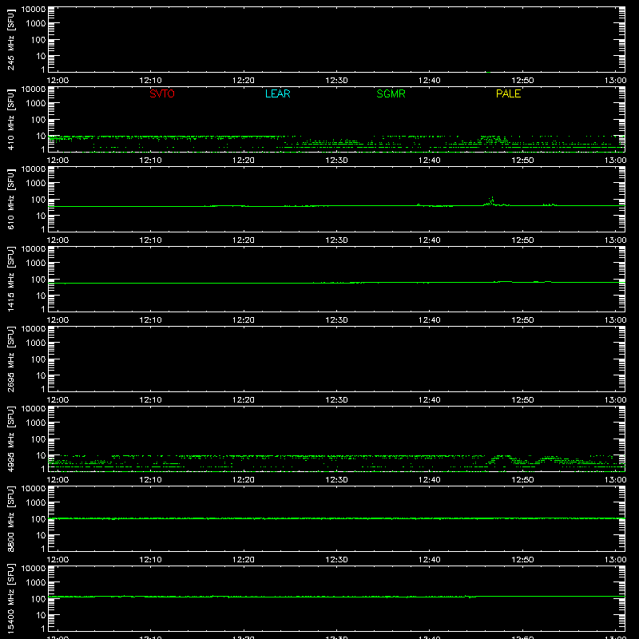This screenshot has height=639, width=639.
Task: Click the 10000 value on the 2695 MHz axis
Action: [x=34, y=329]
